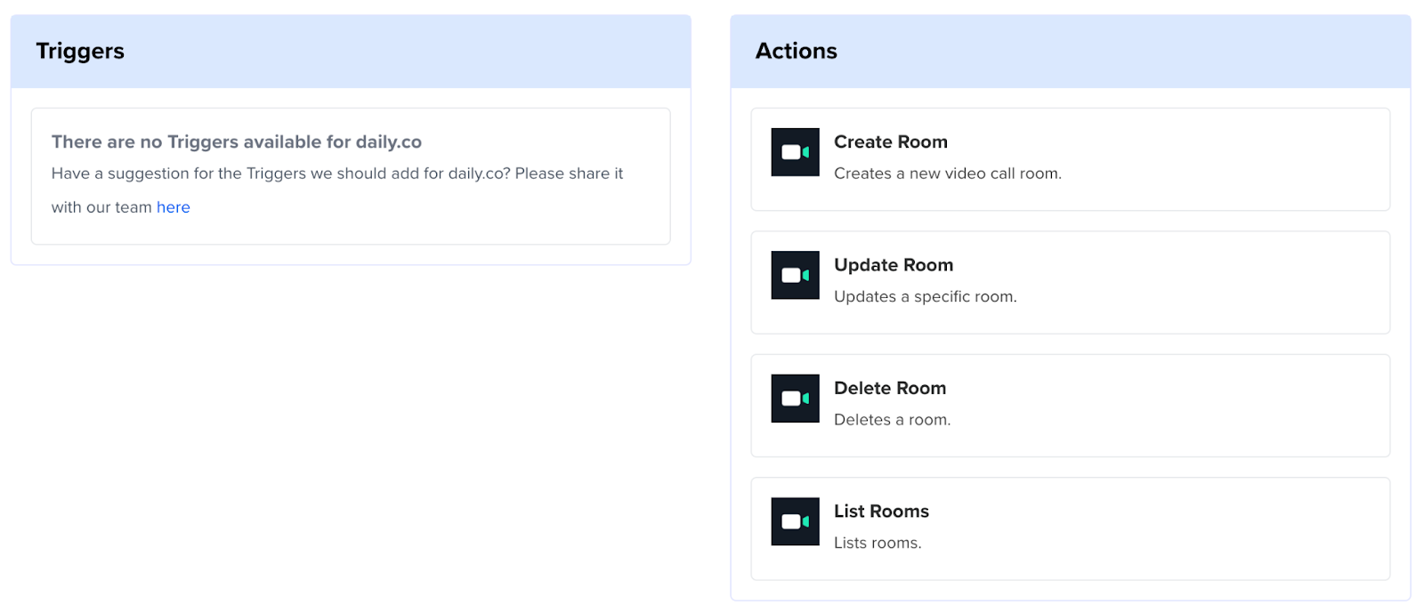Screen dimensions: 1424x613
Task: Click the 'Have a suggestion for the Triggers' sentence
Action: point(337,190)
